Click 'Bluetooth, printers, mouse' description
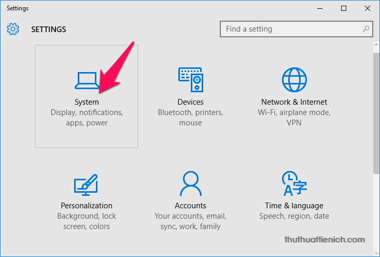Image resolution: width=380 pixels, height=257 pixels. [x=190, y=118]
